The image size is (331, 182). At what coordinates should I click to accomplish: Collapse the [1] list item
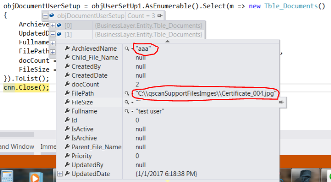coord(52,35)
